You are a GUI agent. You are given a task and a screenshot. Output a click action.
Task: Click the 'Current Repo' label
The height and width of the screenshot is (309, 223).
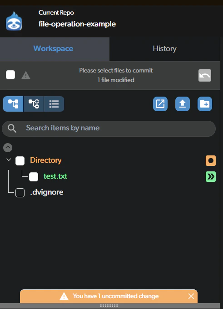click(x=56, y=13)
